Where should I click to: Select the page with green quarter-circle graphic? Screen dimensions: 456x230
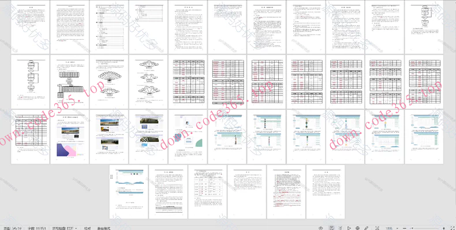[188, 137]
